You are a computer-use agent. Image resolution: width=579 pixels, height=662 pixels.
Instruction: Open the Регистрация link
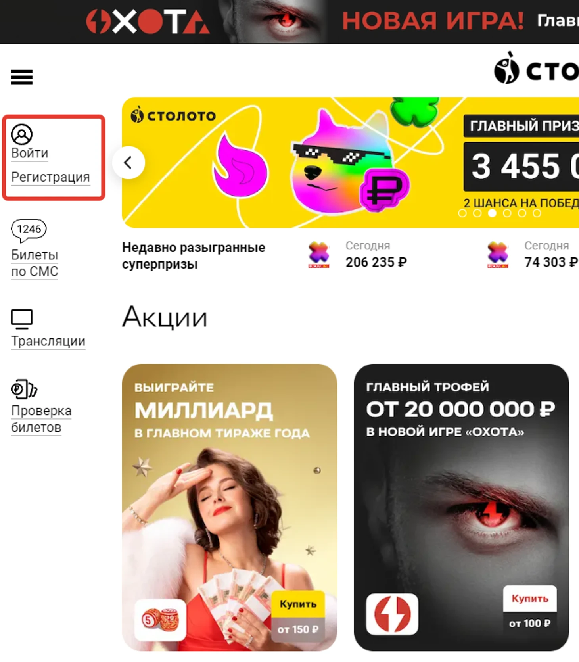(x=50, y=177)
